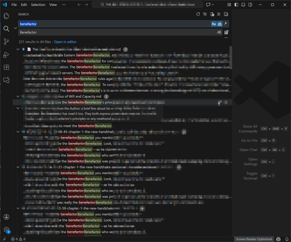Toggle Use Regular Expression option

pos(225,24)
